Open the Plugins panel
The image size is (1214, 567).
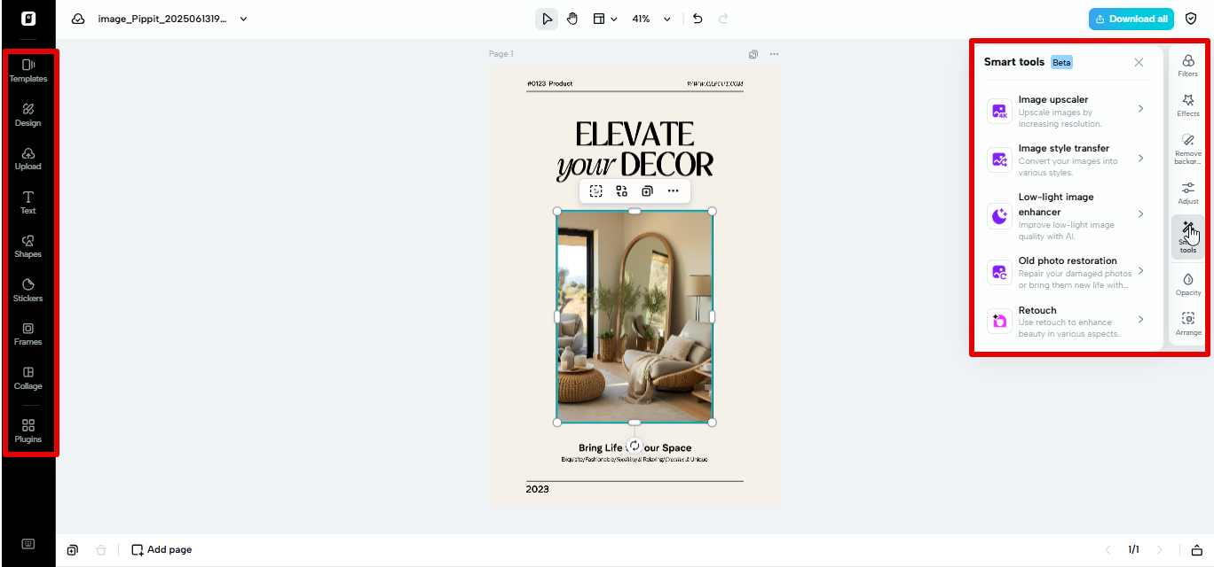point(28,431)
